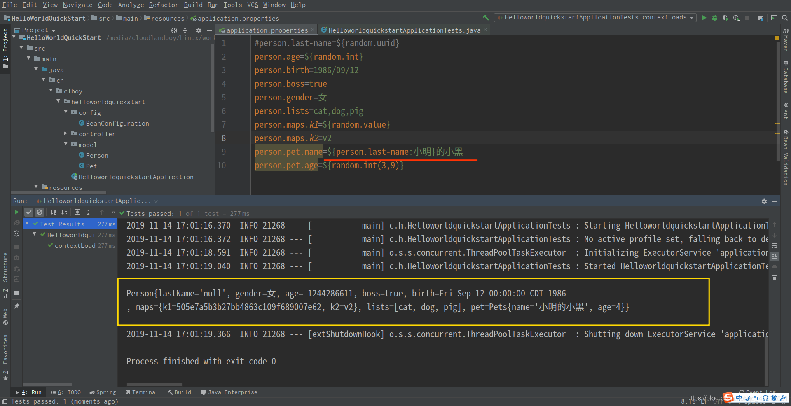The height and width of the screenshot is (406, 791).
Task: Collapse the src folder node
Action: (21, 48)
